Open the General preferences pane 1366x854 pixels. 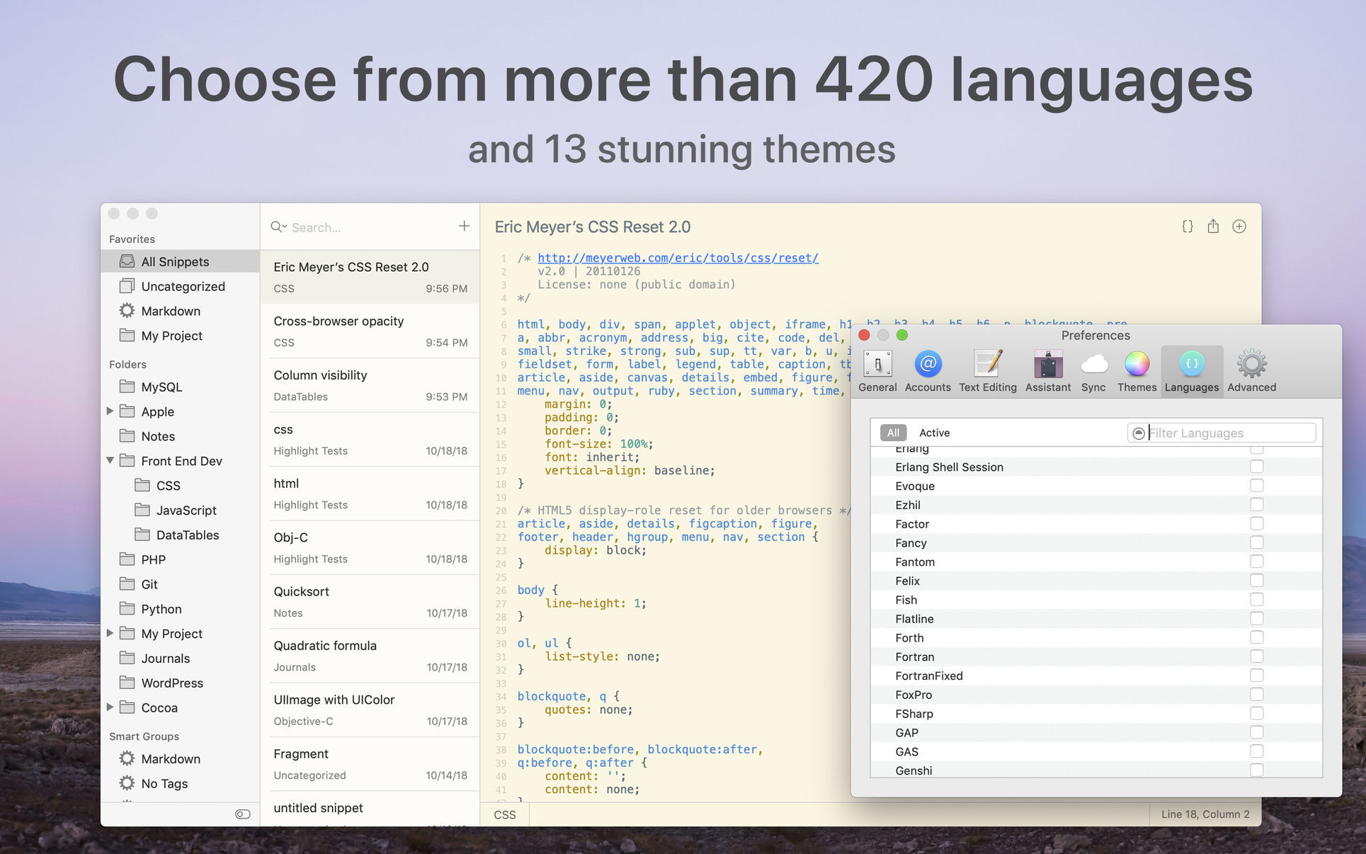click(877, 368)
